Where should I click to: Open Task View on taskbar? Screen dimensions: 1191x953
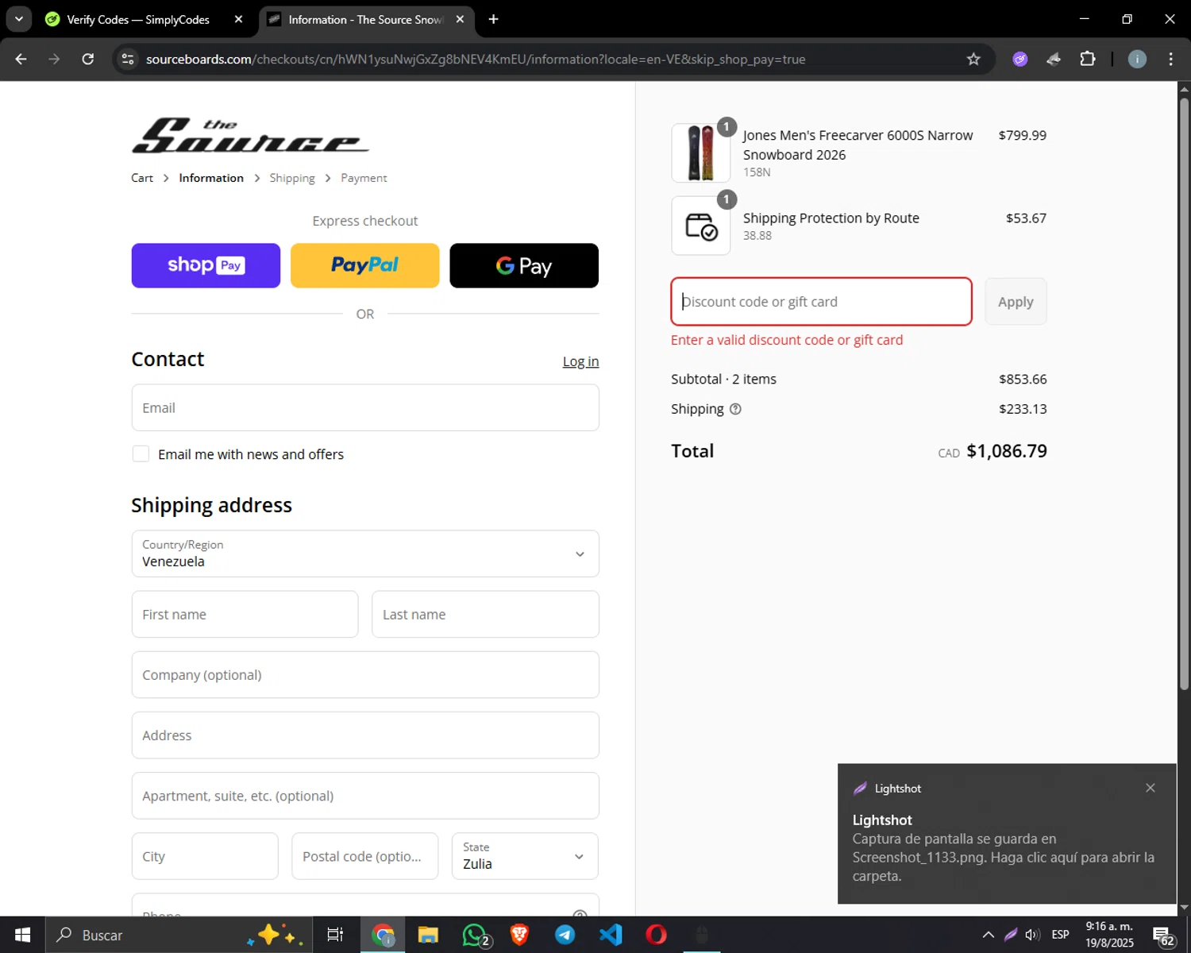point(335,935)
